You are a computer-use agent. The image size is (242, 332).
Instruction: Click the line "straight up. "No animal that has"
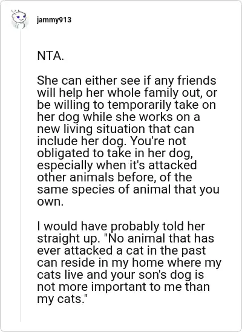(x=125, y=238)
